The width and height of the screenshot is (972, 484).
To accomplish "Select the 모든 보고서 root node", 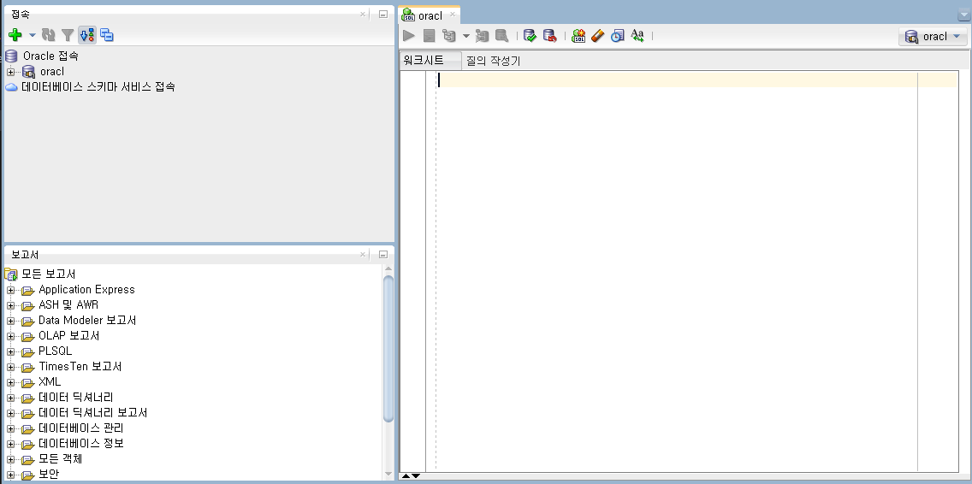I will [49, 274].
